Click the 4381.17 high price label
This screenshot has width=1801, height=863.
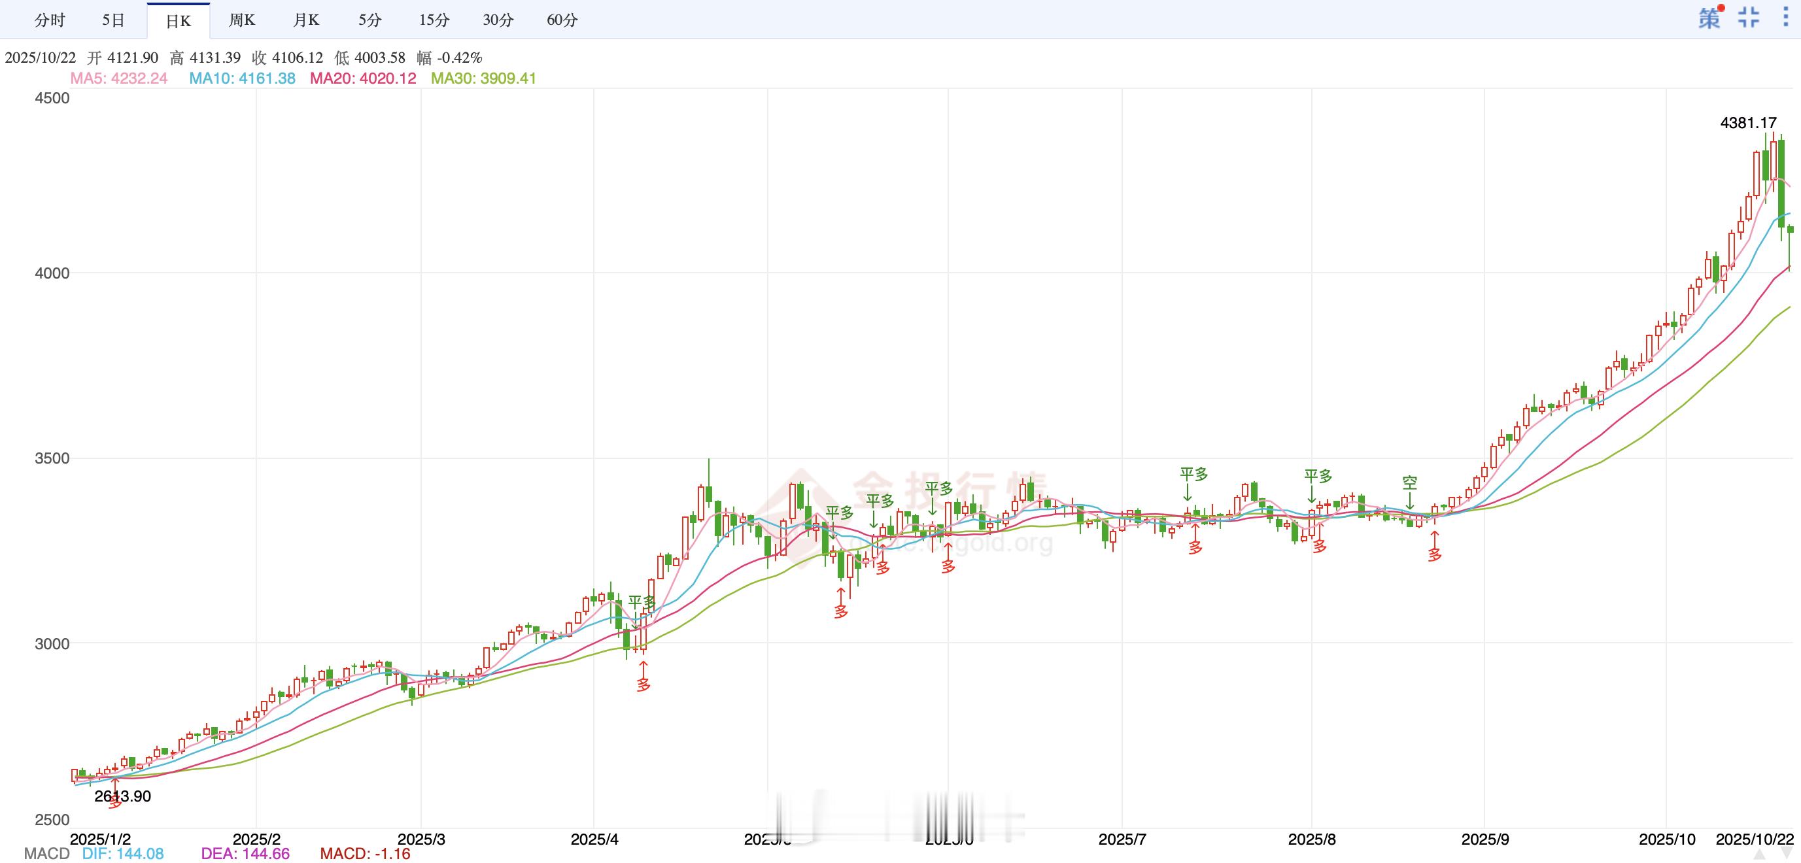[1748, 123]
